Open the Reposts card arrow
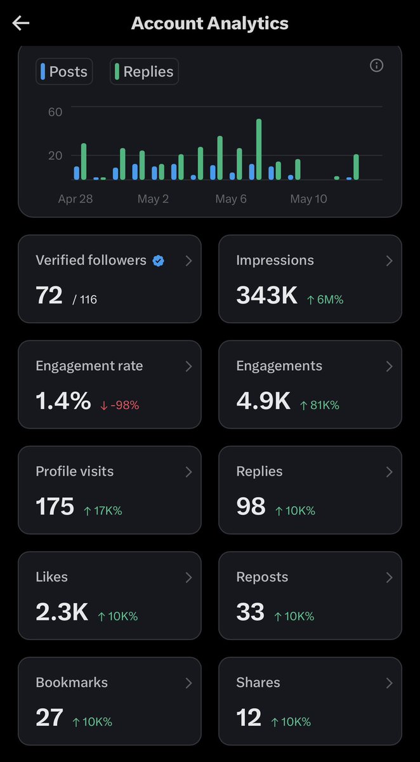The width and height of the screenshot is (420, 762). click(x=389, y=577)
